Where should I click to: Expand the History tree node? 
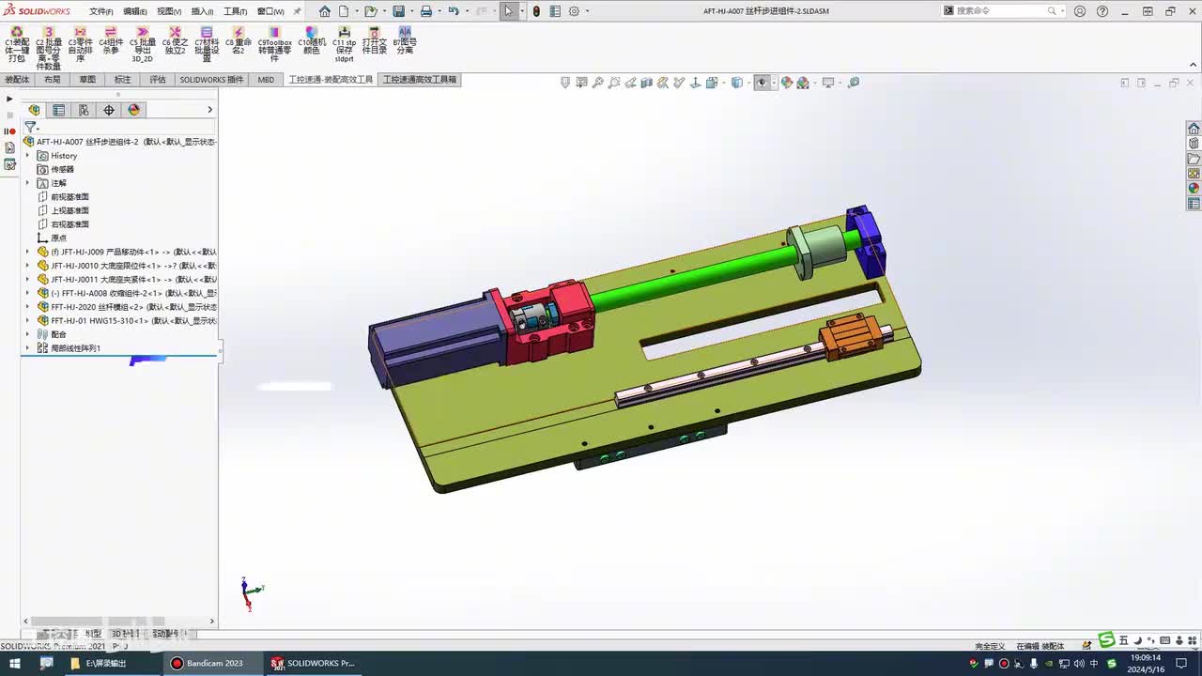pos(27,156)
